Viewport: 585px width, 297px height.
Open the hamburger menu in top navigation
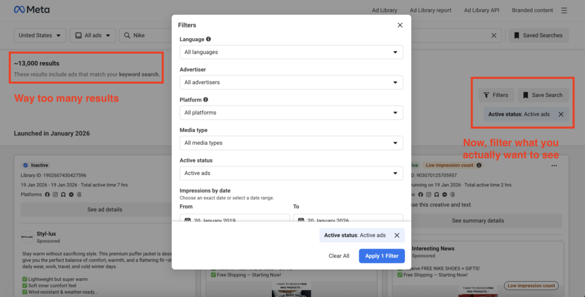pyautogui.click(x=564, y=10)
